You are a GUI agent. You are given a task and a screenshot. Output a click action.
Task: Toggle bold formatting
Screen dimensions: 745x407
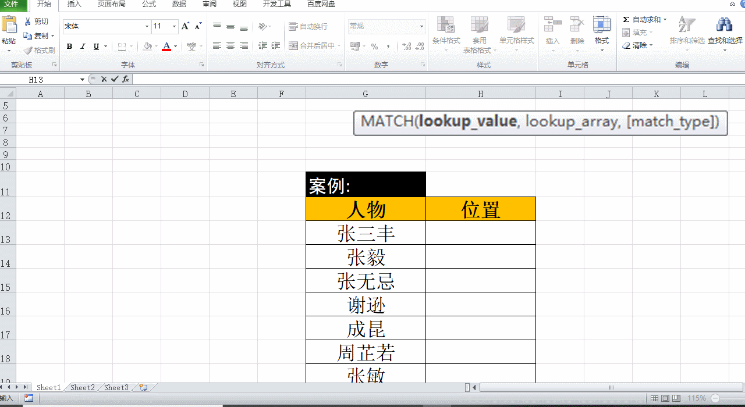coord(69,47)
